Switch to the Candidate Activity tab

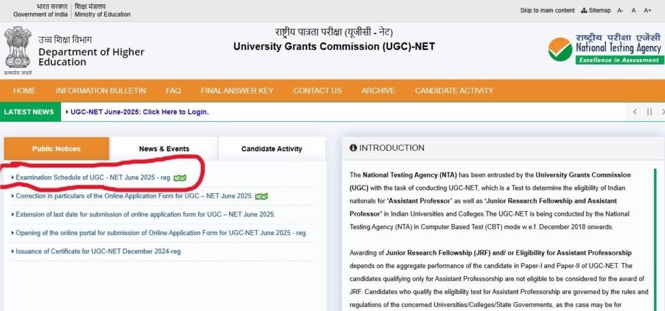click(272, 148)
